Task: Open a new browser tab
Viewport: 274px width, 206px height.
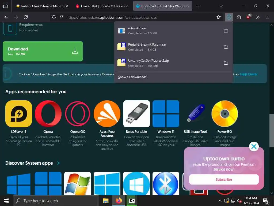Action: pos(198,6)
